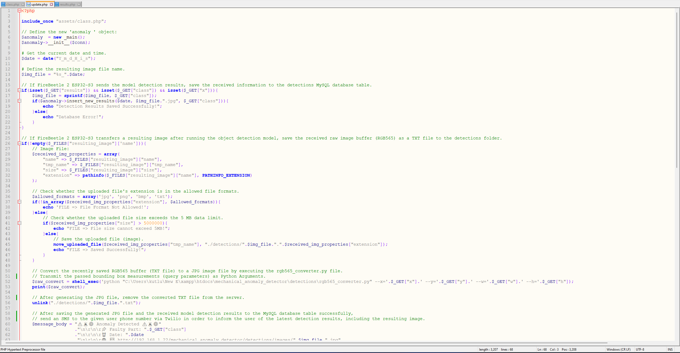Close the update.php tab

point(52,4)
